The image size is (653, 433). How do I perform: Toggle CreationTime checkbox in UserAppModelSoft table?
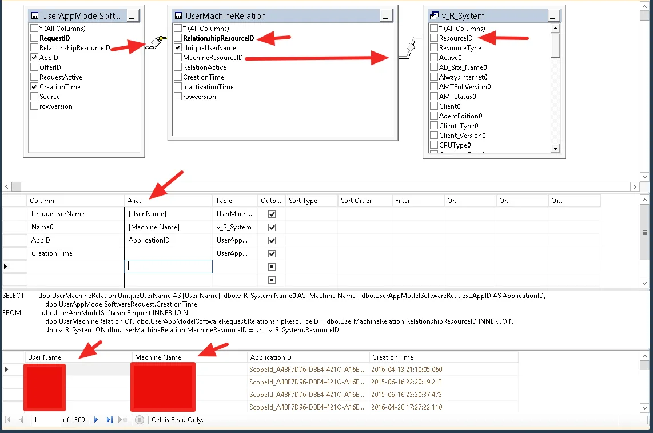pyautogui.click(x=34, y=87)
